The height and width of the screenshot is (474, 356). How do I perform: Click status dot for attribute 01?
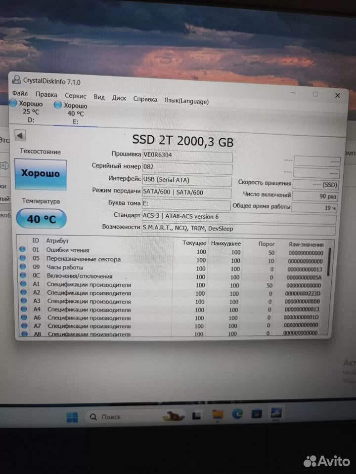22,249
